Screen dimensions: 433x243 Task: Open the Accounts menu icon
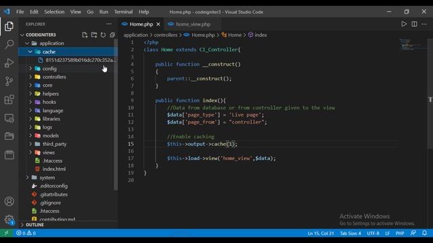[9, 201]
